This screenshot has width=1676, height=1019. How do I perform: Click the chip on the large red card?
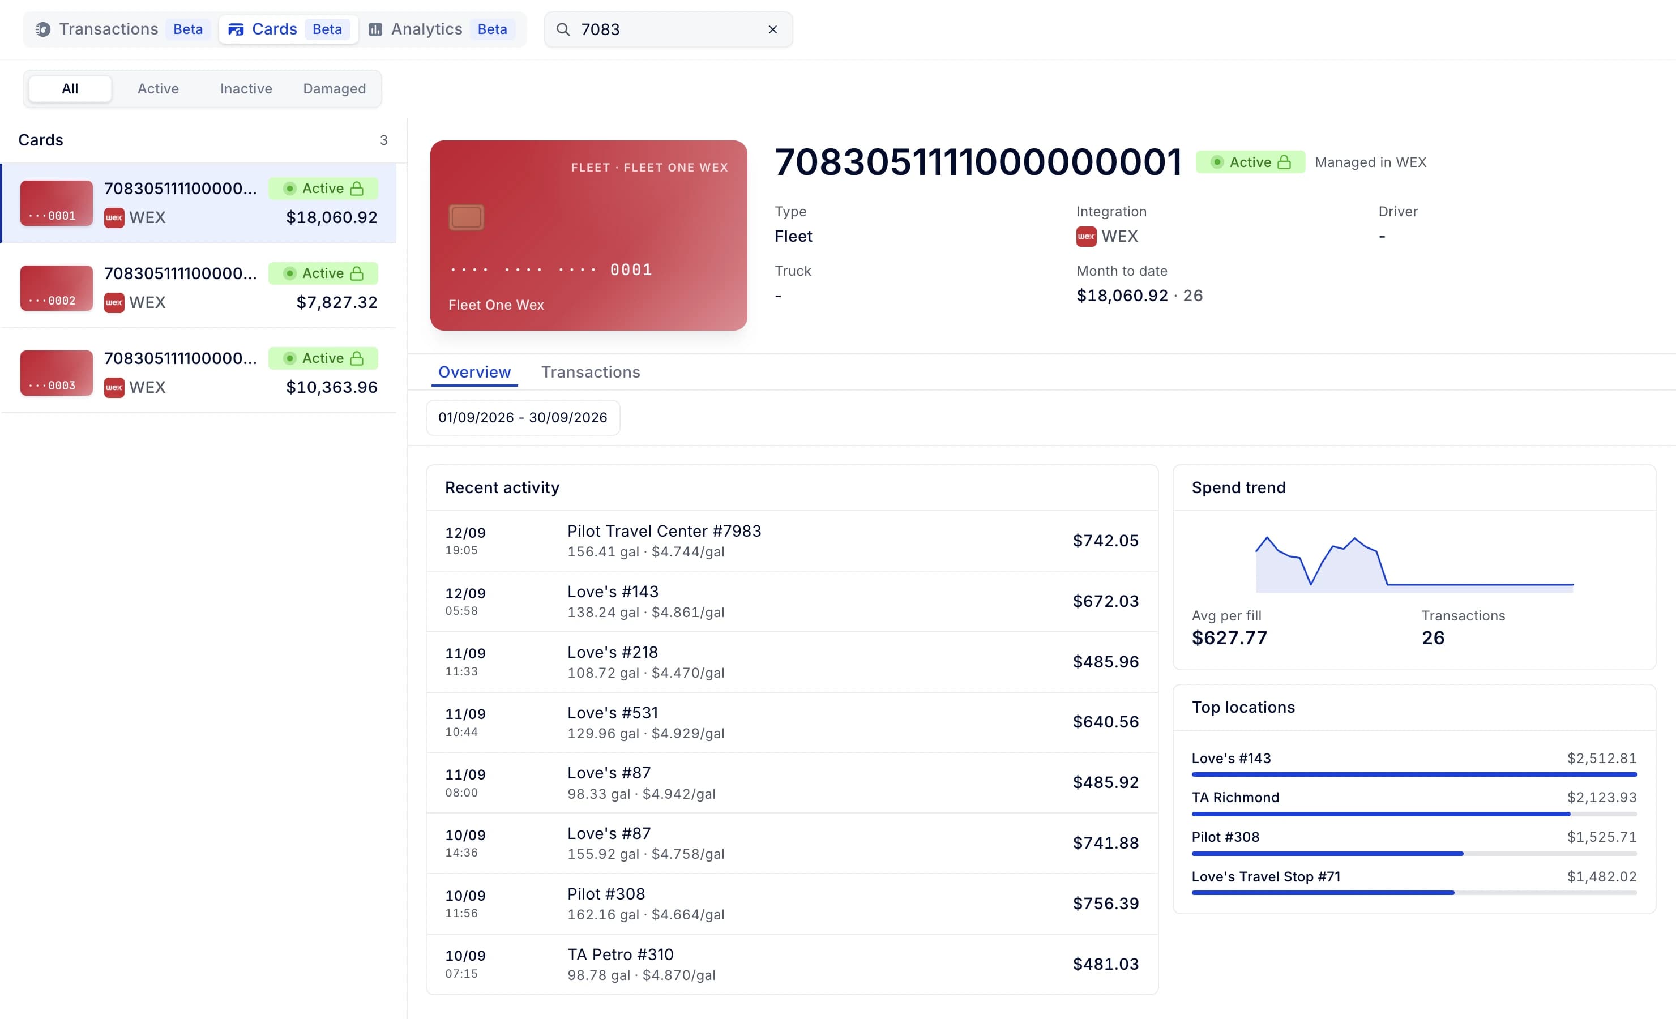tap(467, 217)
